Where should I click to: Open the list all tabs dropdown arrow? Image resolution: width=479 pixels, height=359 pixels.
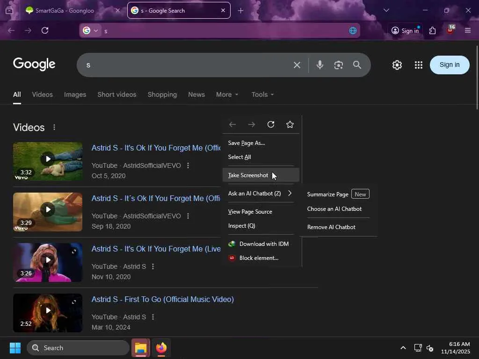point(386,10)
